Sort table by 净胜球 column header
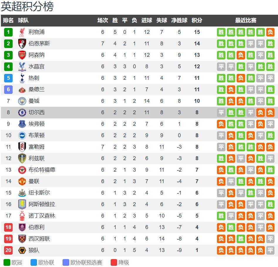This screenshot has height=267, width=278. (x=179, y=20)
